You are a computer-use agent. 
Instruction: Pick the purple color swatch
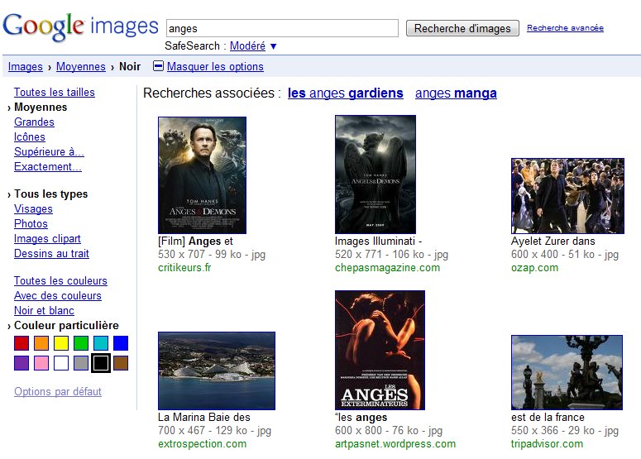tap(22, 363)
